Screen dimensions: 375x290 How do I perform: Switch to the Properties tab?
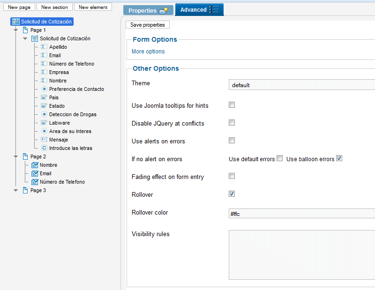(148, 10)
